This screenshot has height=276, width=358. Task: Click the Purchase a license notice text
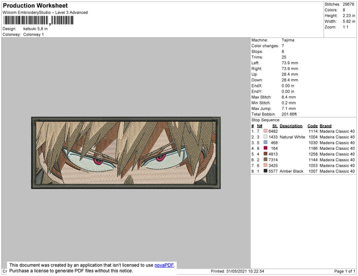pos(71,271)
